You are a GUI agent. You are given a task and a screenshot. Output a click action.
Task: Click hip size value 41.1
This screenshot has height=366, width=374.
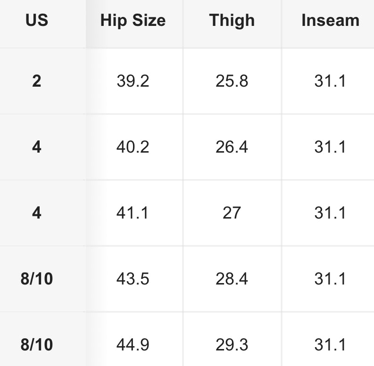[x=133, y=213]
